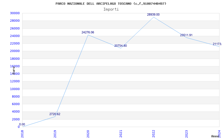The height and width of the screenshot is (139, 222).
Task: Click the Importi subtitle
Action: [111, 9]
